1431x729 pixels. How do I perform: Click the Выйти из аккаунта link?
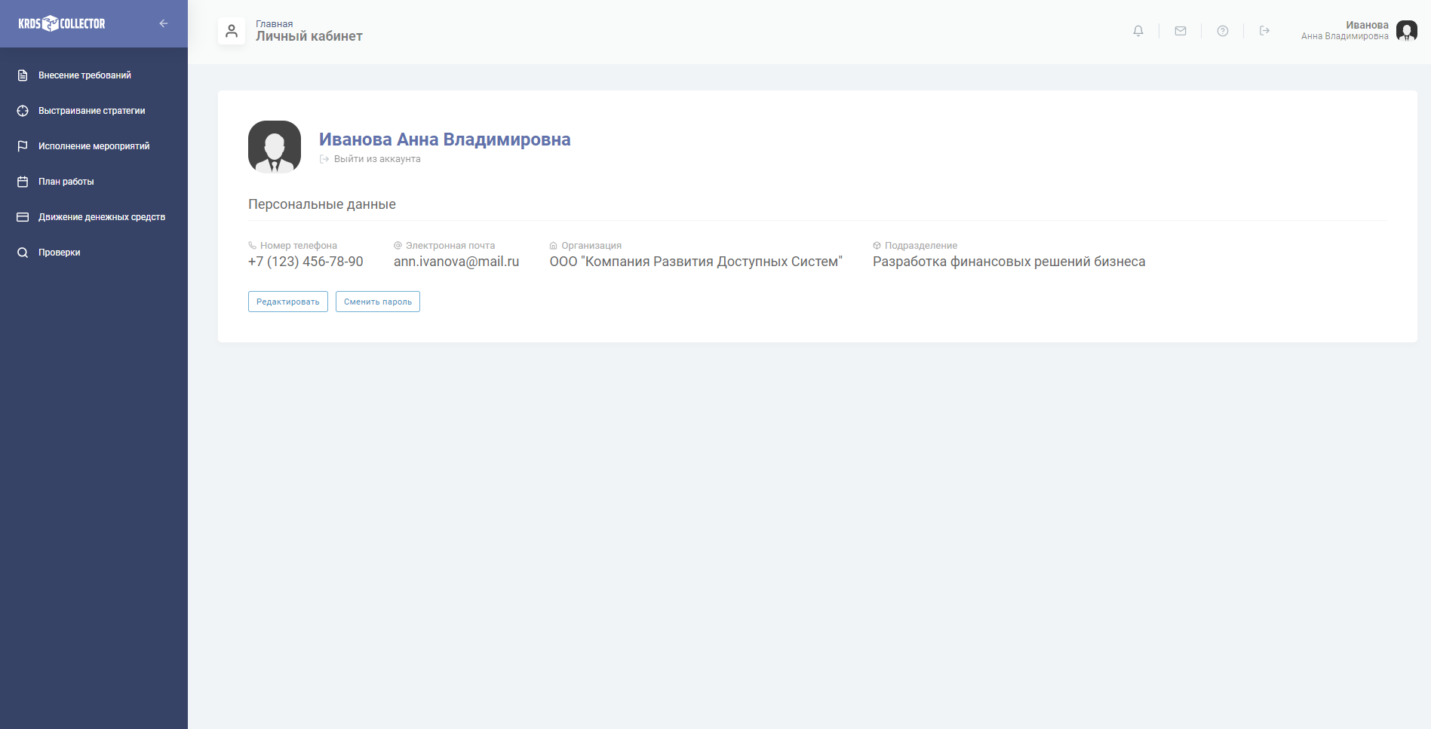click(370, 159)
